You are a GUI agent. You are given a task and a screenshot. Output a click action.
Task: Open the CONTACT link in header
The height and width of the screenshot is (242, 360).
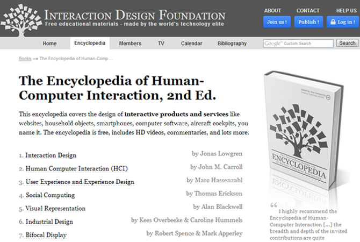pos(308,11)
